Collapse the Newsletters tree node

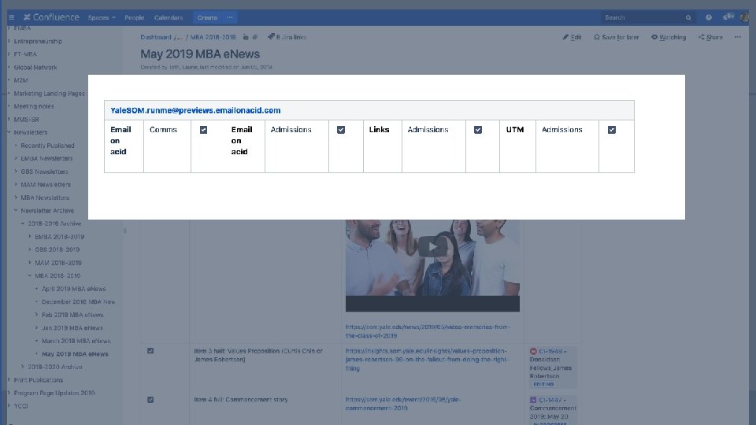click(9, 132)
